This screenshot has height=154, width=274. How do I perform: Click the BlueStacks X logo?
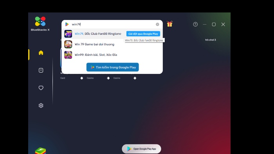(40, 24)
